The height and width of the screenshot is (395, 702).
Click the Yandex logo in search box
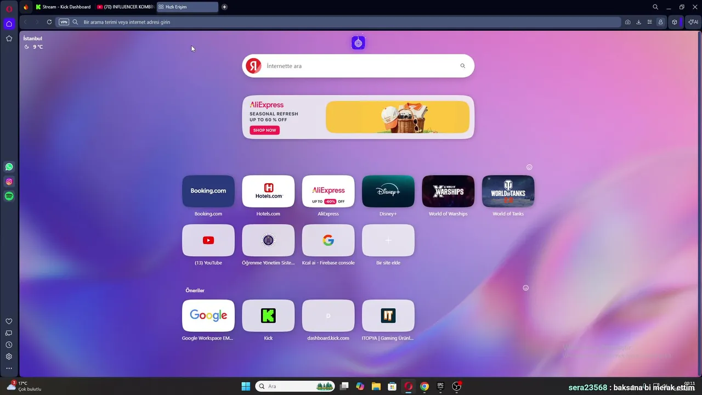click(253, 66)
